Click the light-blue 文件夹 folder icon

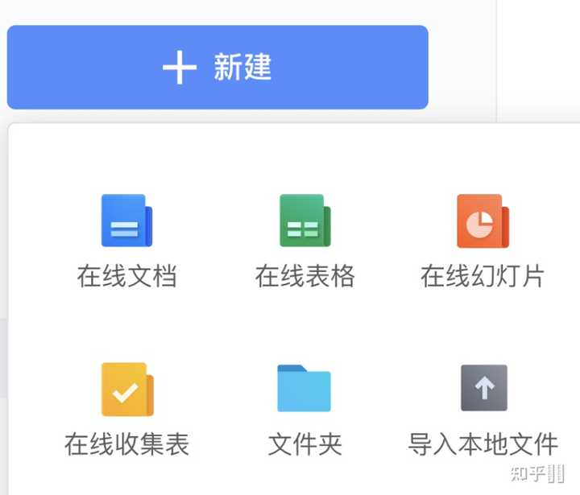tap(304, 388)
